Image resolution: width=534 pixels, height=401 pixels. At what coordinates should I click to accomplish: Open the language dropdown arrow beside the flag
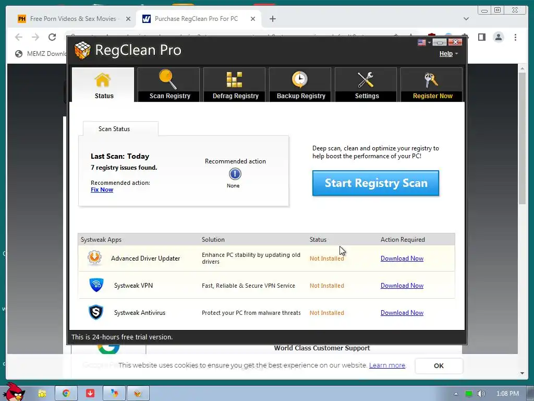429,43
